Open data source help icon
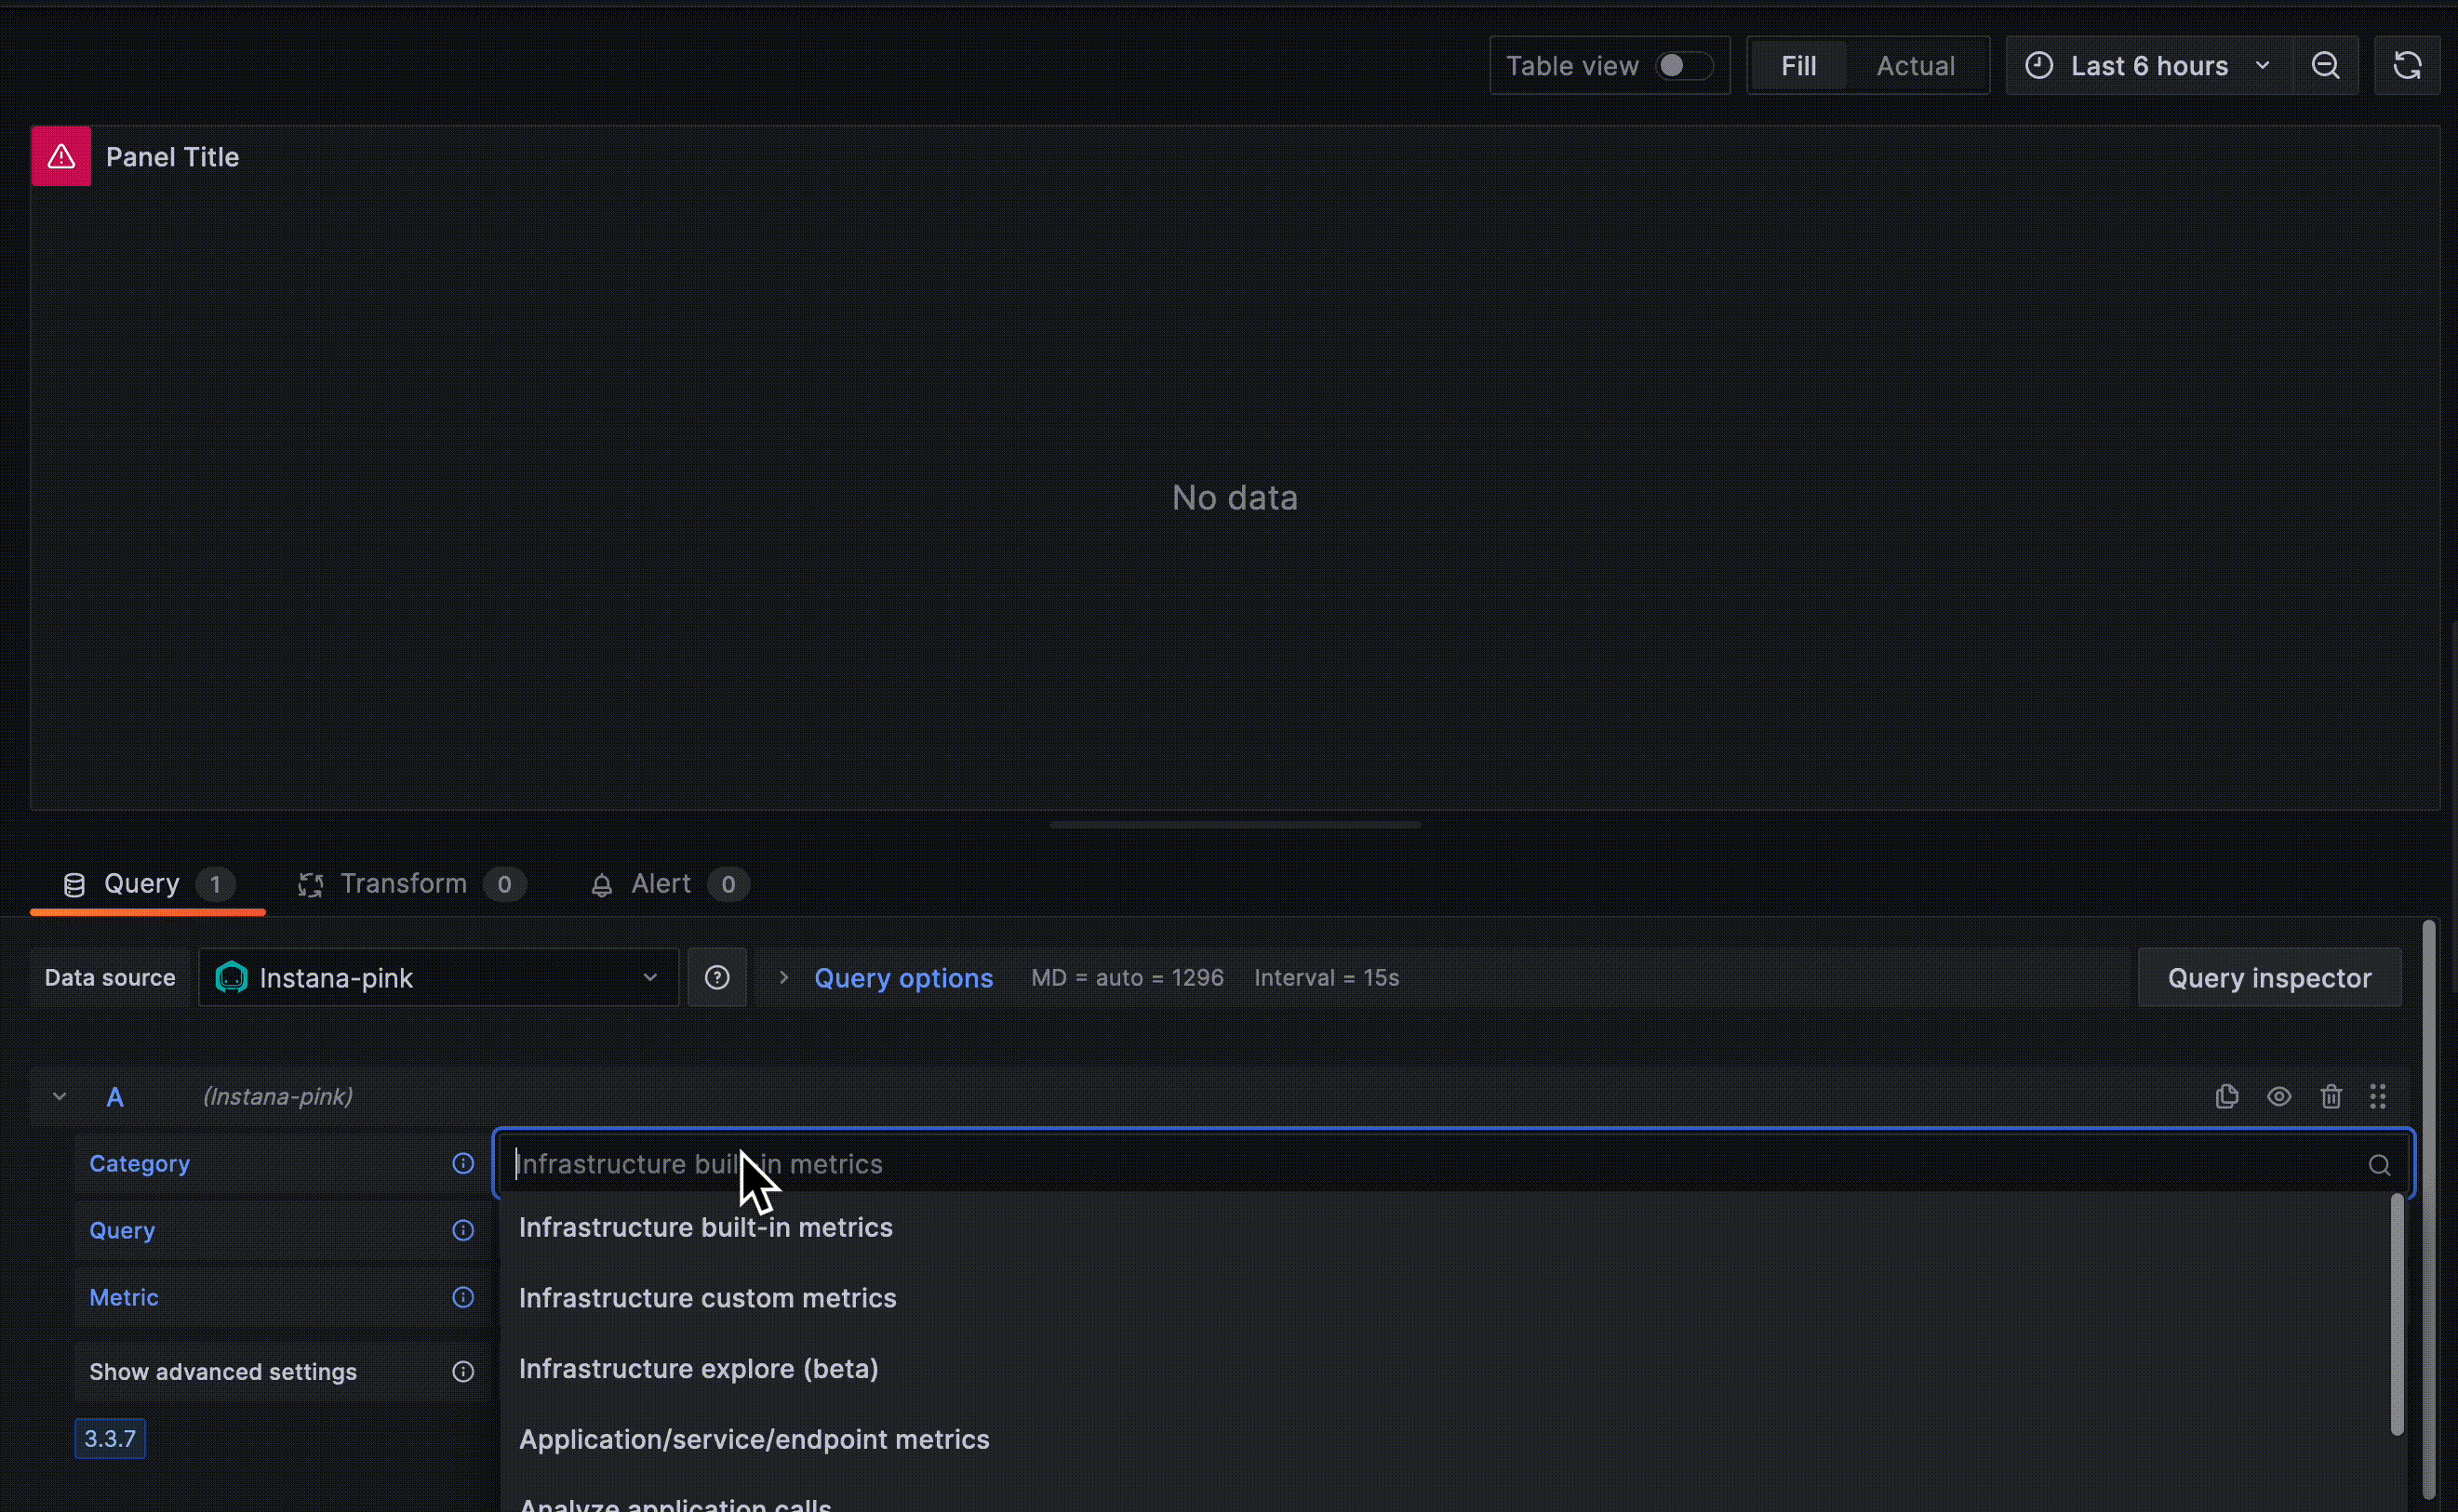The width and height of the screenshot is (2458, 1512). (716, 977)
